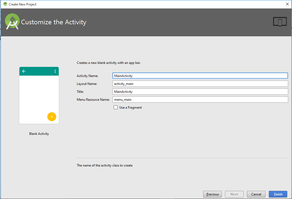Click the Layout Name label
This screenshot has height=199, width=292.
pyautogui.click(x=87, y=84)
